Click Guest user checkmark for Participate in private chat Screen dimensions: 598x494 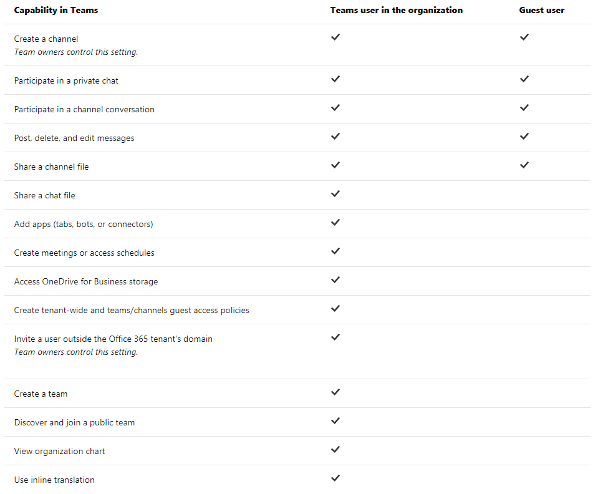tap(524, 79)
